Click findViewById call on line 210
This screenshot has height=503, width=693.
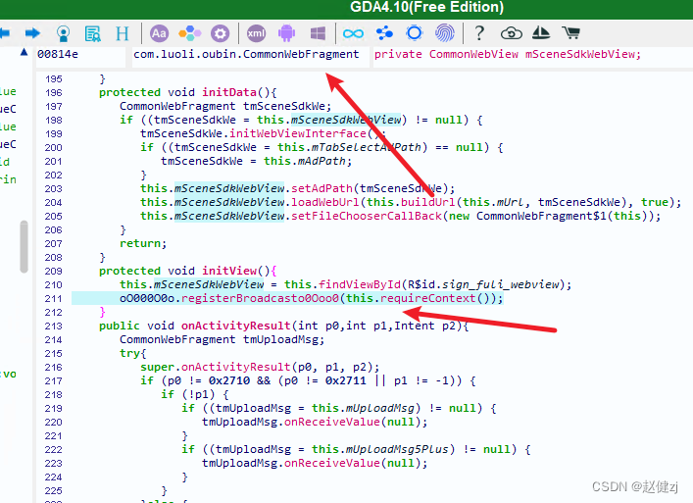(360, 284)
